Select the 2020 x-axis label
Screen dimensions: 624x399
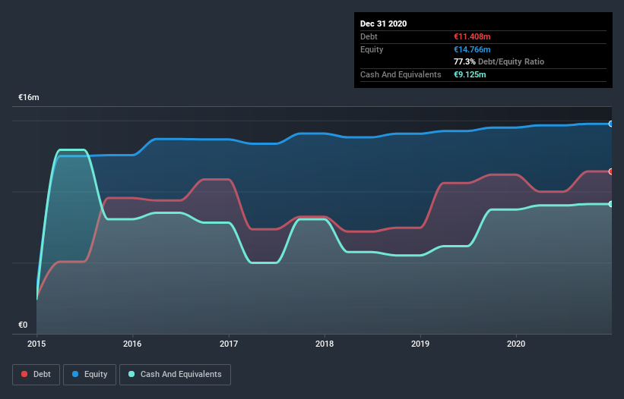[x=516, y=344]
